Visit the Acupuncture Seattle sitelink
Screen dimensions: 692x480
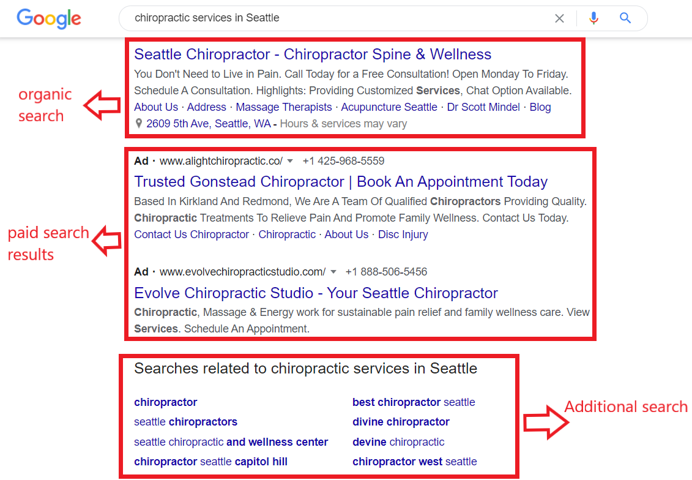pos(389,107)
